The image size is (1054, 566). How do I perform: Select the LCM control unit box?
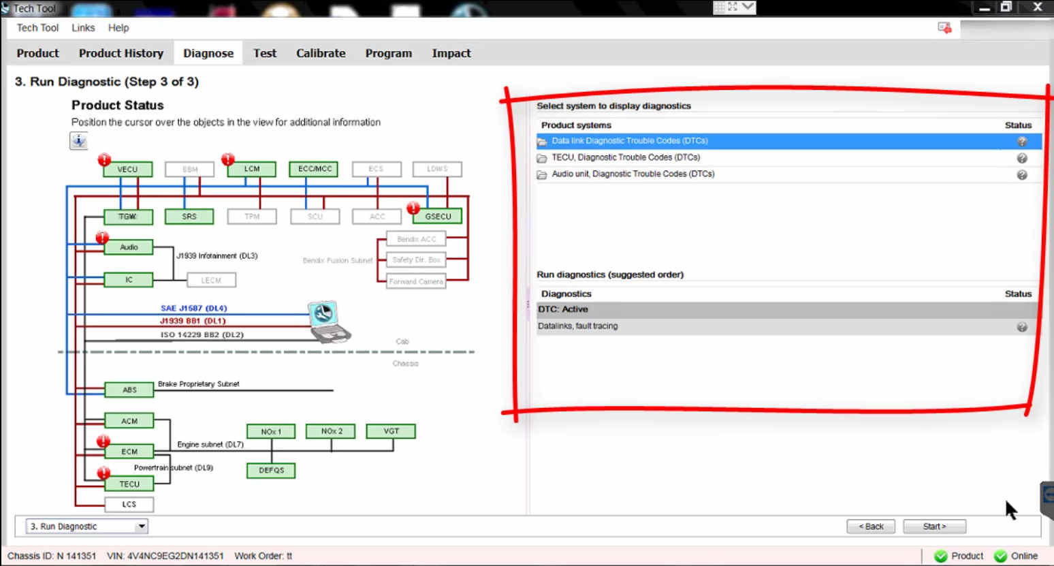pos(252,169)
